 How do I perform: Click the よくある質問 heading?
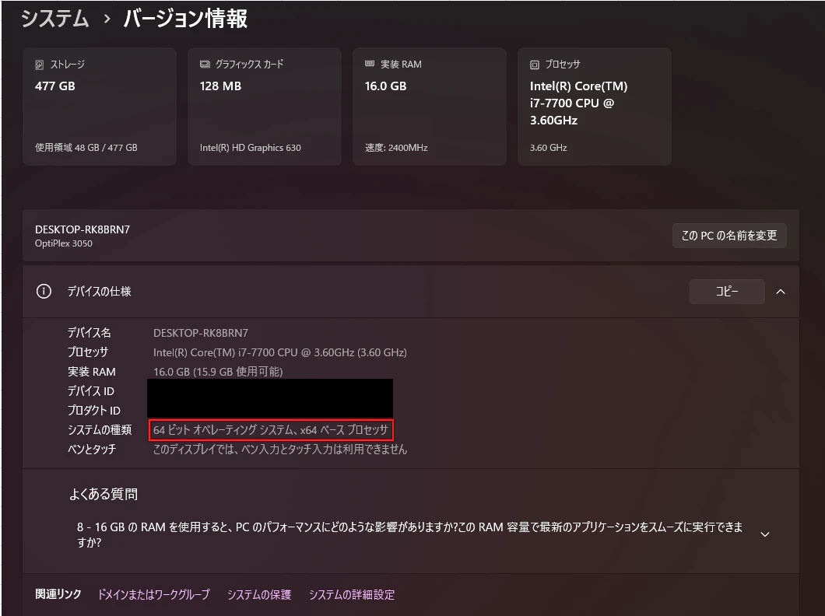point(104,494)
